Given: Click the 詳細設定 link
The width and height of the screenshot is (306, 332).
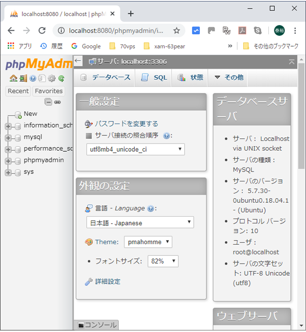Looking at the screenshot, I should click(x=108, y=281).
